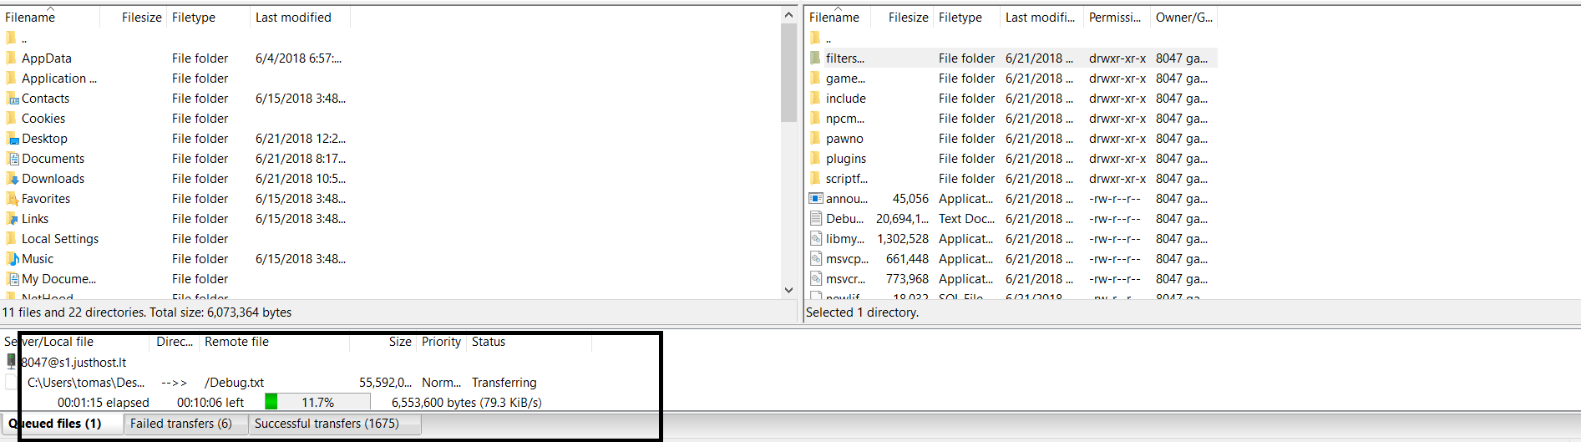
Task: Select the 8047@s1.justhost.lt server row
Action: coord(73,362)
